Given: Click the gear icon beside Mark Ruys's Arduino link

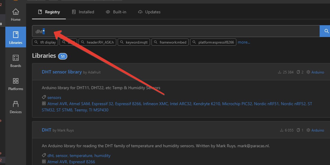Looking at the screenshot, I should pyautogui.click(x=308, y=130).
